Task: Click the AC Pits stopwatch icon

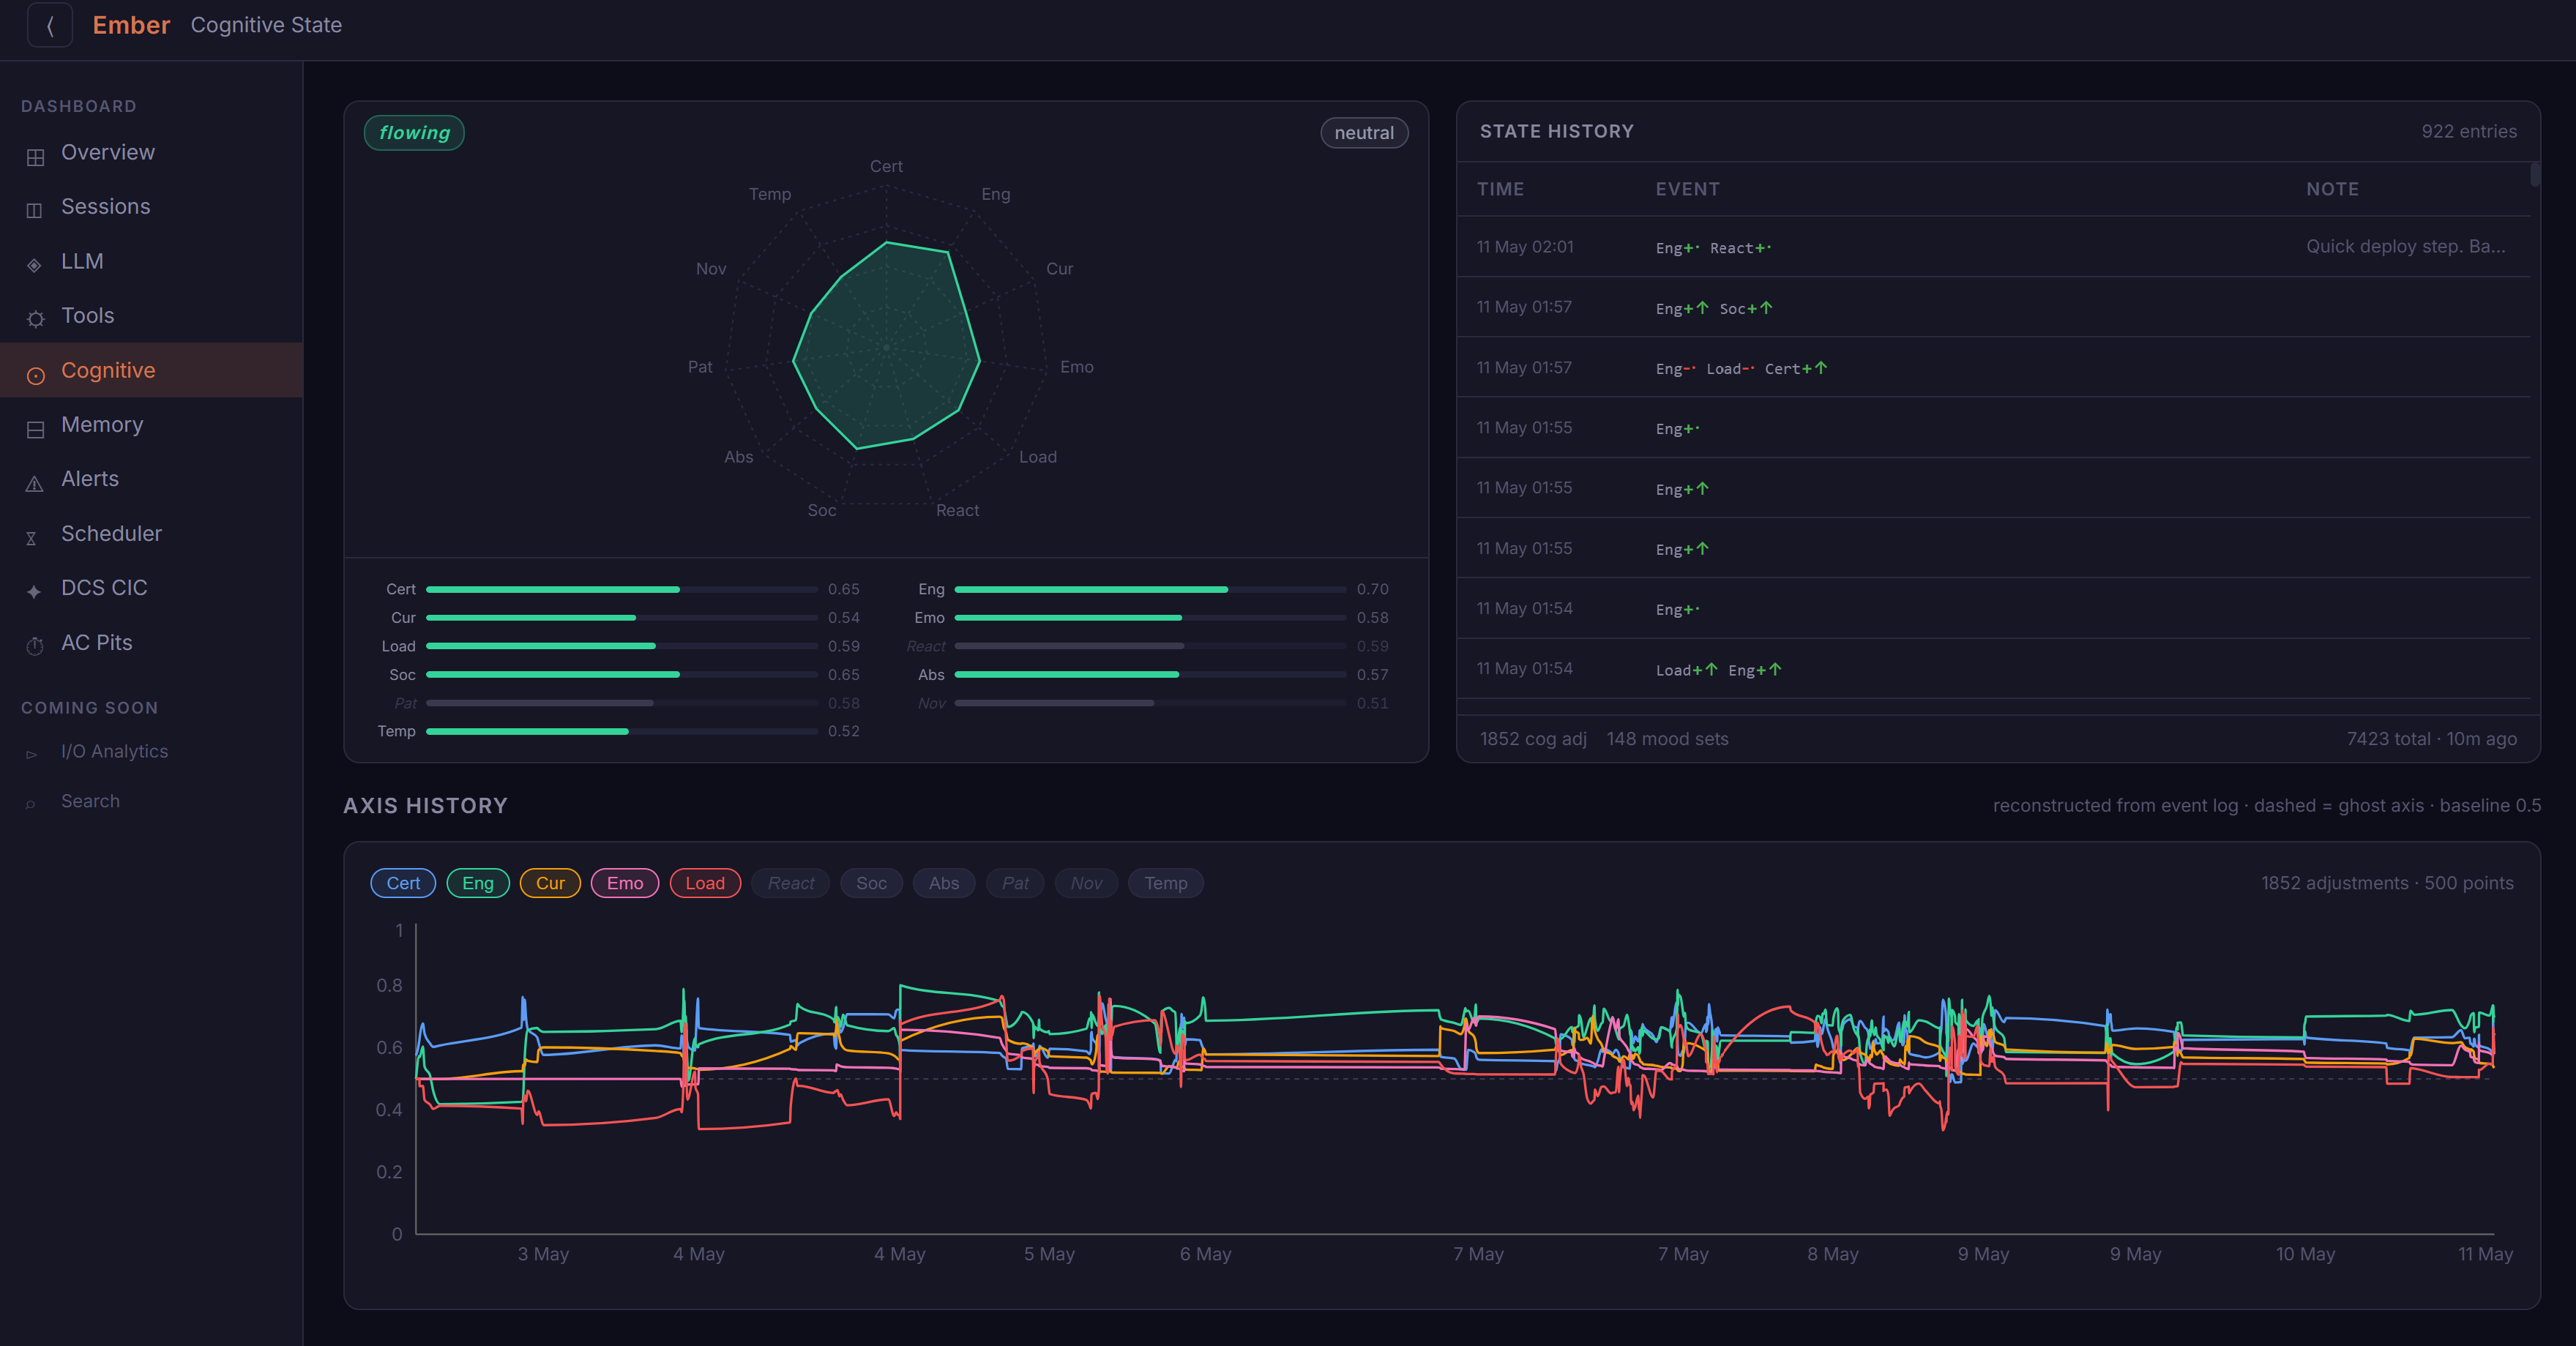Action: click(35, 646)
